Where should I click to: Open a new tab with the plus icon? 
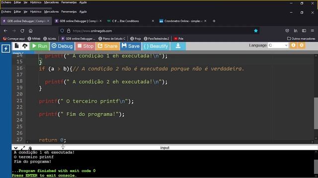click(x=214, y=21)
